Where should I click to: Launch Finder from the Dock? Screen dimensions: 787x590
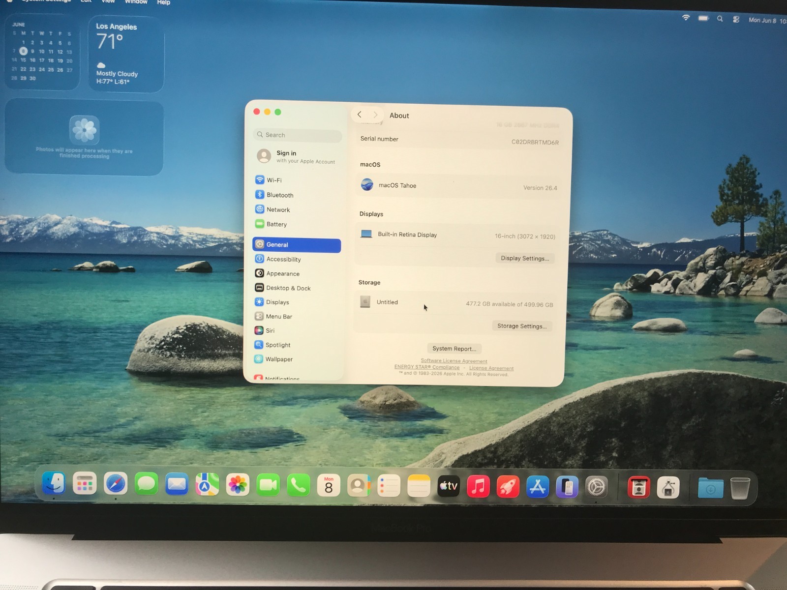pos(54,483)
